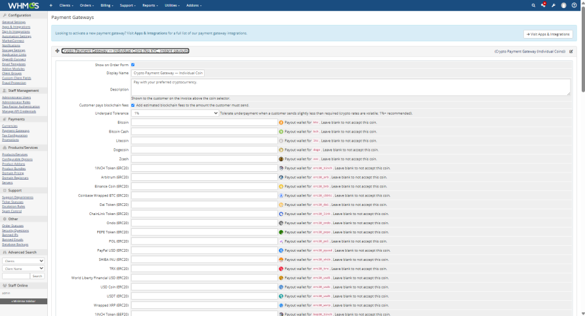Image resolution: width=585 pixels, height=316 pixels.
Task: Open the Products/Services sidebar link
Action: 15,155
